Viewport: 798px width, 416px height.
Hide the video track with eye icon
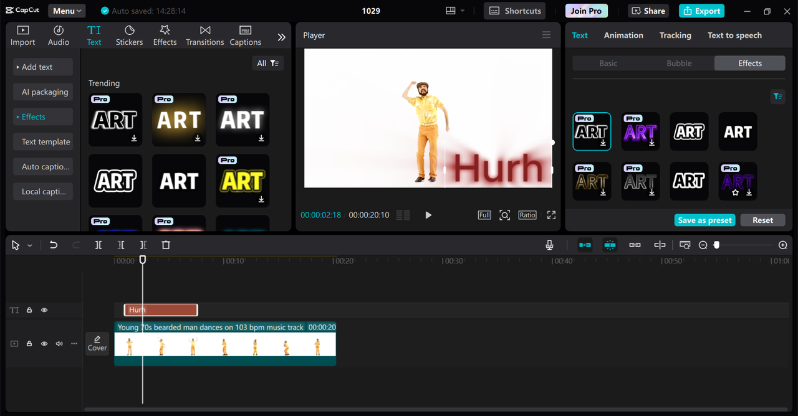(44, 344)
